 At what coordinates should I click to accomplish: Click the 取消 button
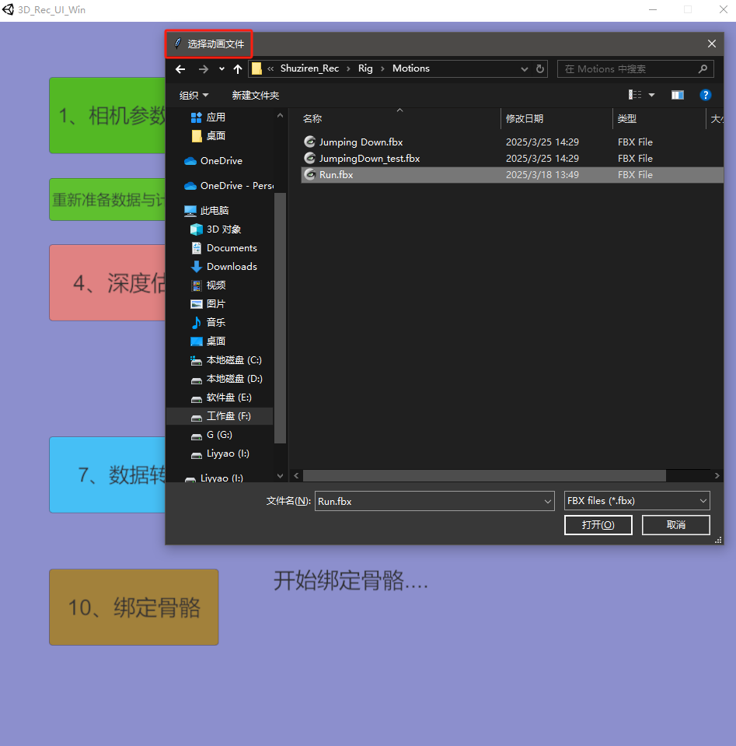[x=675, y=525]
